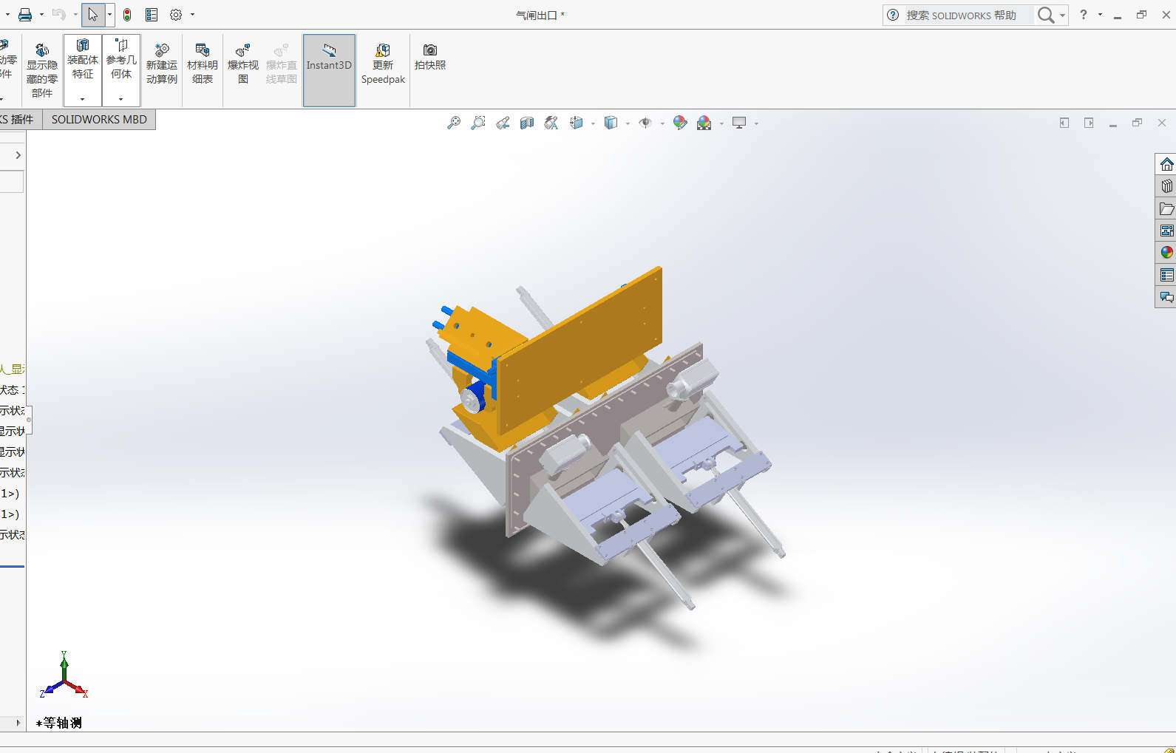Open the Help menu dropdown arrow
The width and height of the screenshot is (1176, 753).
click(1100, 15)
